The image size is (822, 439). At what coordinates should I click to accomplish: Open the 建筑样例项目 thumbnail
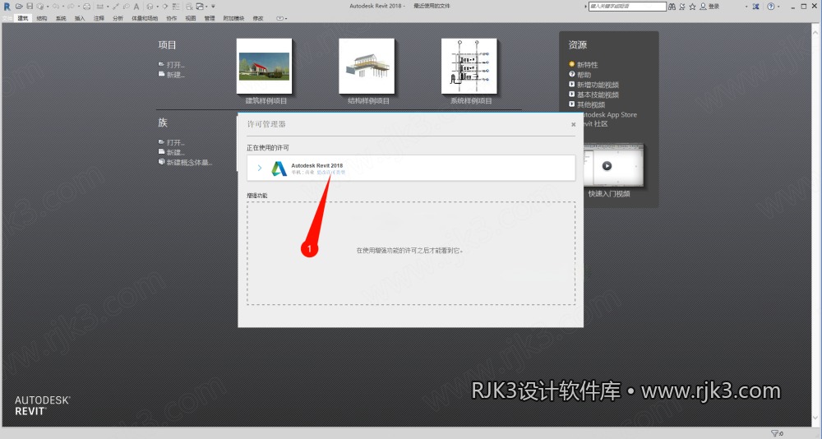point(264,66)
